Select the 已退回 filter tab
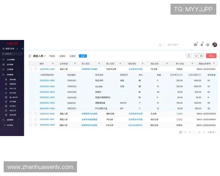The image size is (220, 176). [73, 56]
